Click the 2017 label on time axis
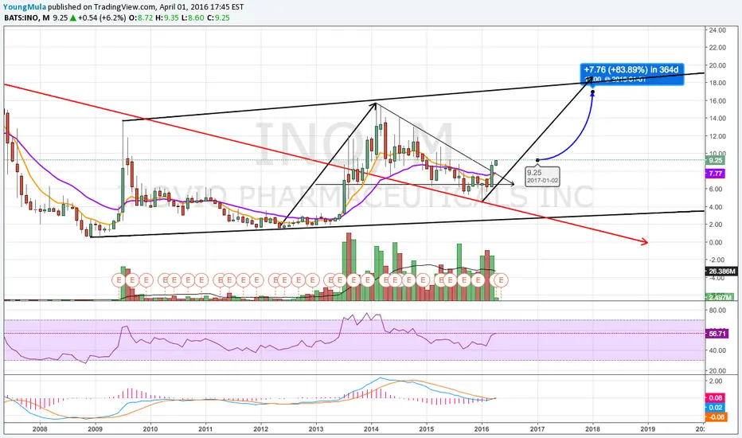 point(537,429)
